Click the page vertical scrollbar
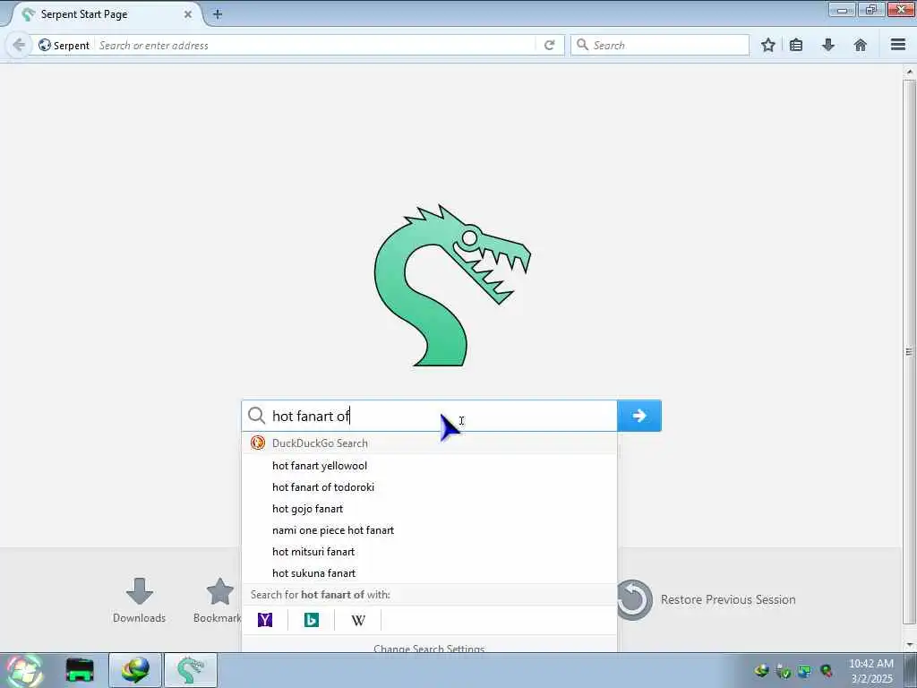This screenshot has width=917, height=688. click(909, 351)
